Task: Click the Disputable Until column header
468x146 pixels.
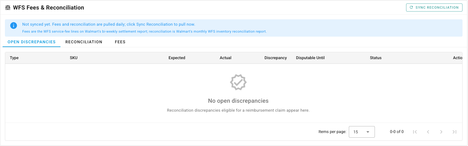Action: tap(310, 58)
